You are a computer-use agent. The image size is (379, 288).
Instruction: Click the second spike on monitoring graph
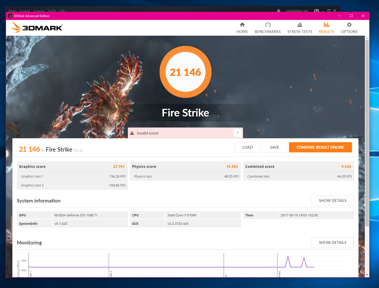click(304, 262)
